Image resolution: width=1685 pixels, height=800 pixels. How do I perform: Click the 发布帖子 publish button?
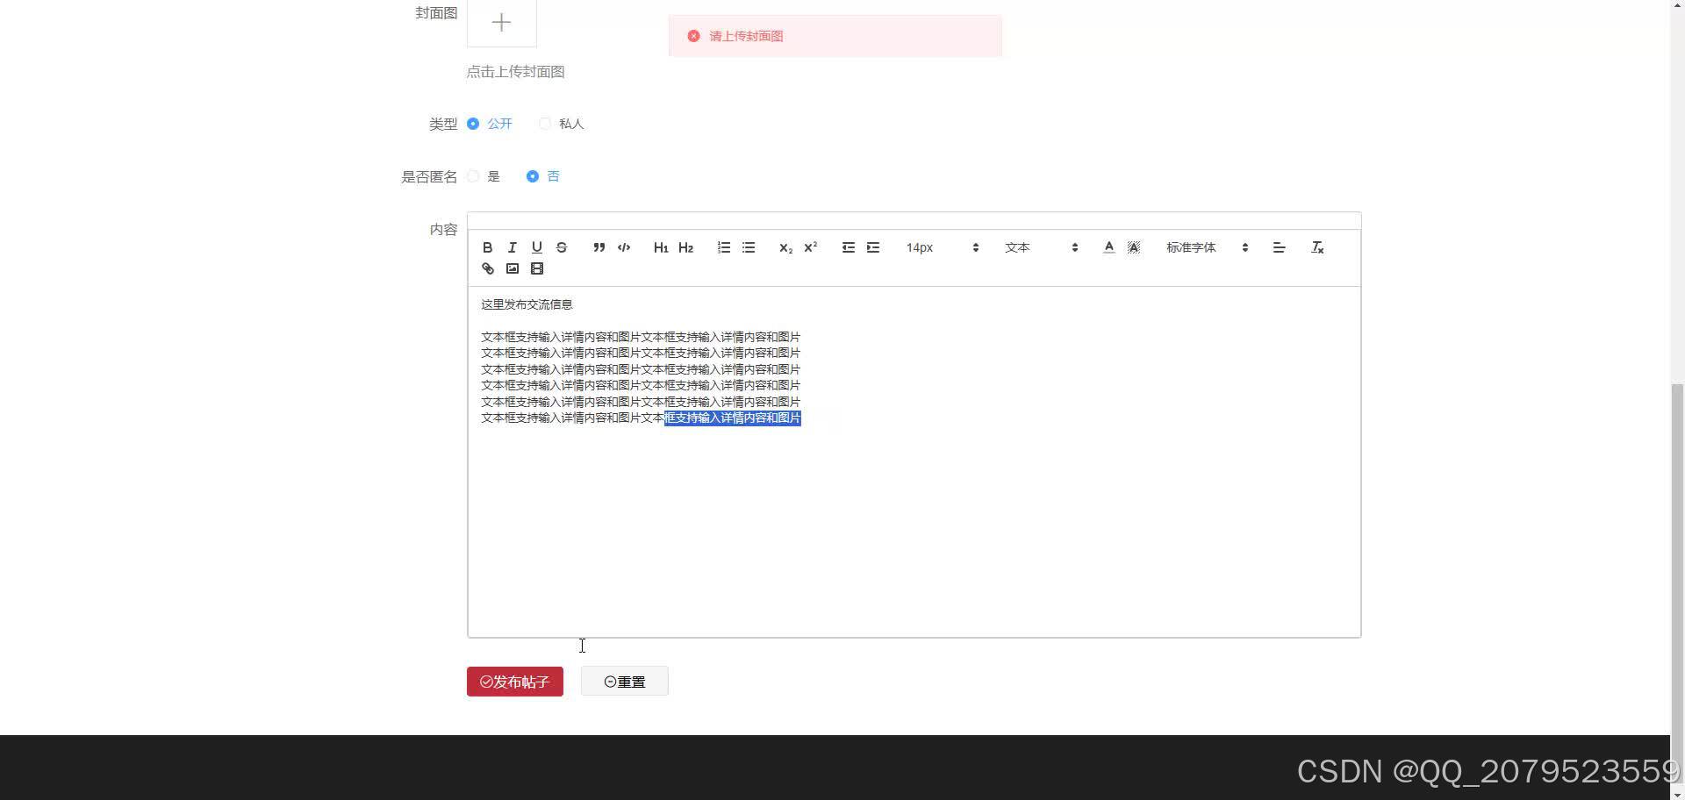click(x=514, y=681)
